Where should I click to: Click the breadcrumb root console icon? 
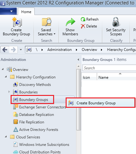pyautogui.click(x=29, y=50)
